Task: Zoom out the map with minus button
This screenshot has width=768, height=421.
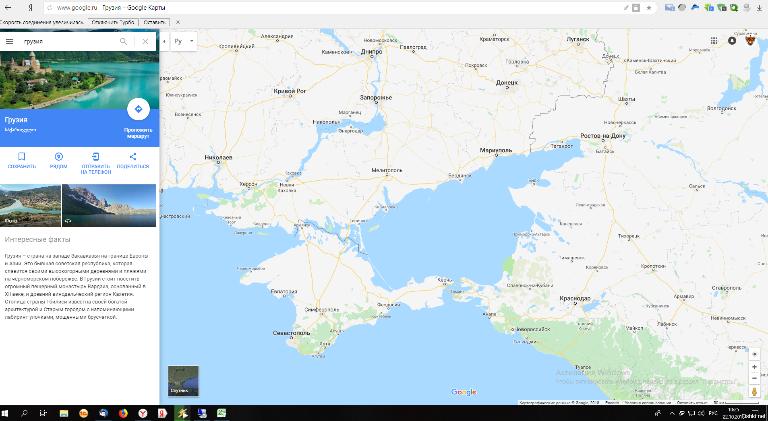Action: coord(754,378)
